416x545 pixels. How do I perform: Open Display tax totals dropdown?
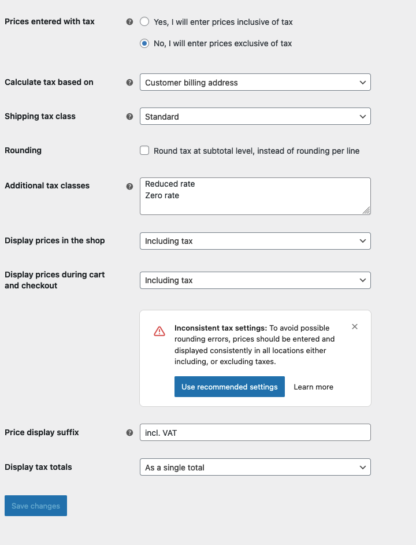tap(255, 467)
